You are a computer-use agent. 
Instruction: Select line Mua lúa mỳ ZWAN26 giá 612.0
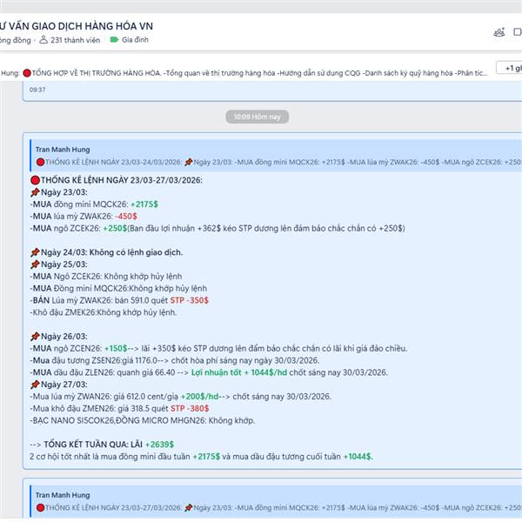click(181, 397)
